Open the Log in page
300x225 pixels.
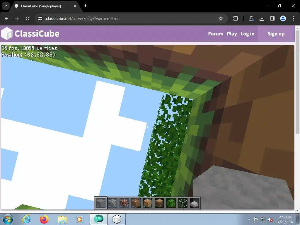click(247, 34)
